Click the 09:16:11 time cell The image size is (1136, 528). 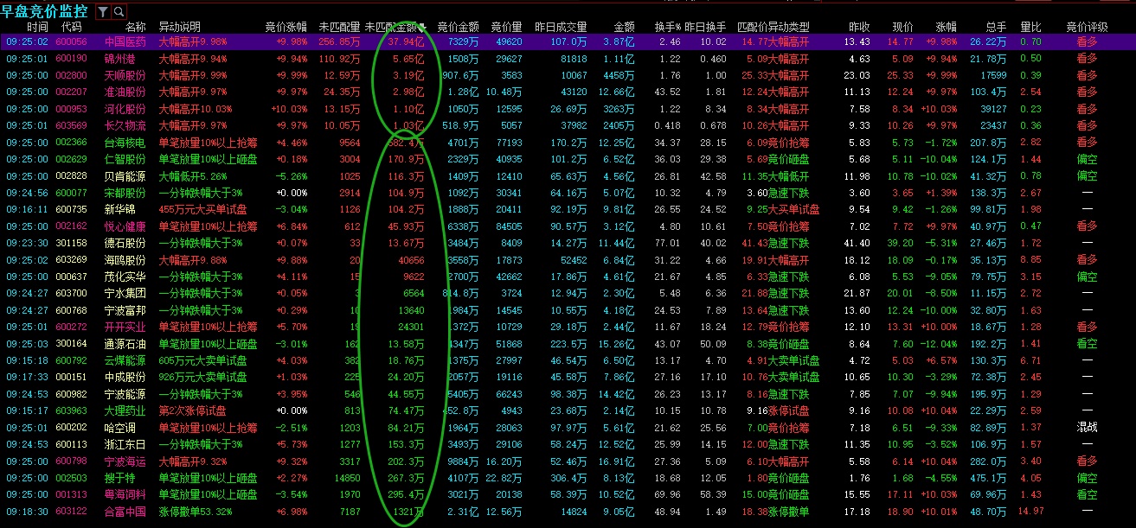click(x=27, y=209)
